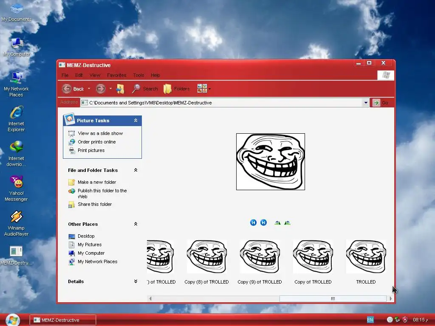This screenshot has width=435, height=326.
Task: Click the filmstrip scroll left arrow
Action: tap(150, 298)
